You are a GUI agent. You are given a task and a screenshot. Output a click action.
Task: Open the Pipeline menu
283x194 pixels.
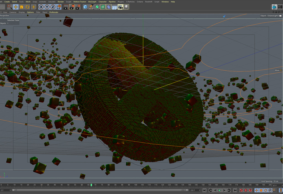112,2
